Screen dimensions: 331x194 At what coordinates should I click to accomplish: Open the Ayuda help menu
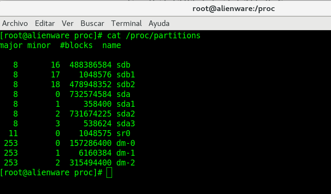click(x=159, y=23)
